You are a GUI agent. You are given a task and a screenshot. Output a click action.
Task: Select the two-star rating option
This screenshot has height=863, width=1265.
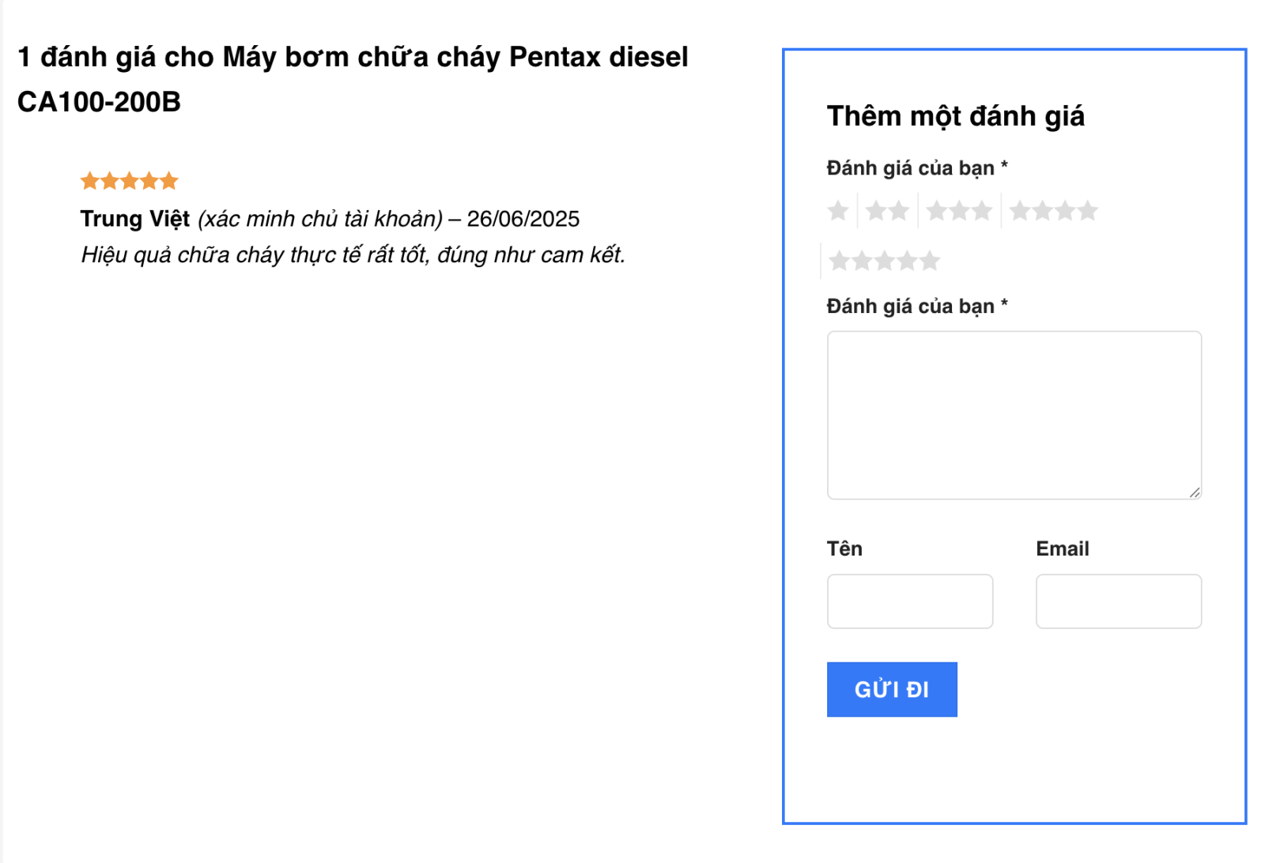[887, 211]
